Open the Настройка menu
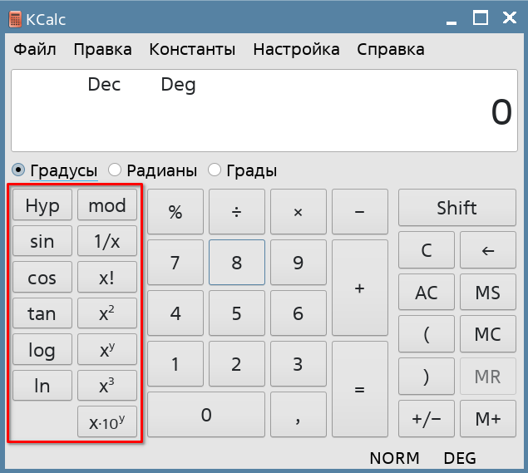Screen dimensions: 528x473 tap(296, 49)
